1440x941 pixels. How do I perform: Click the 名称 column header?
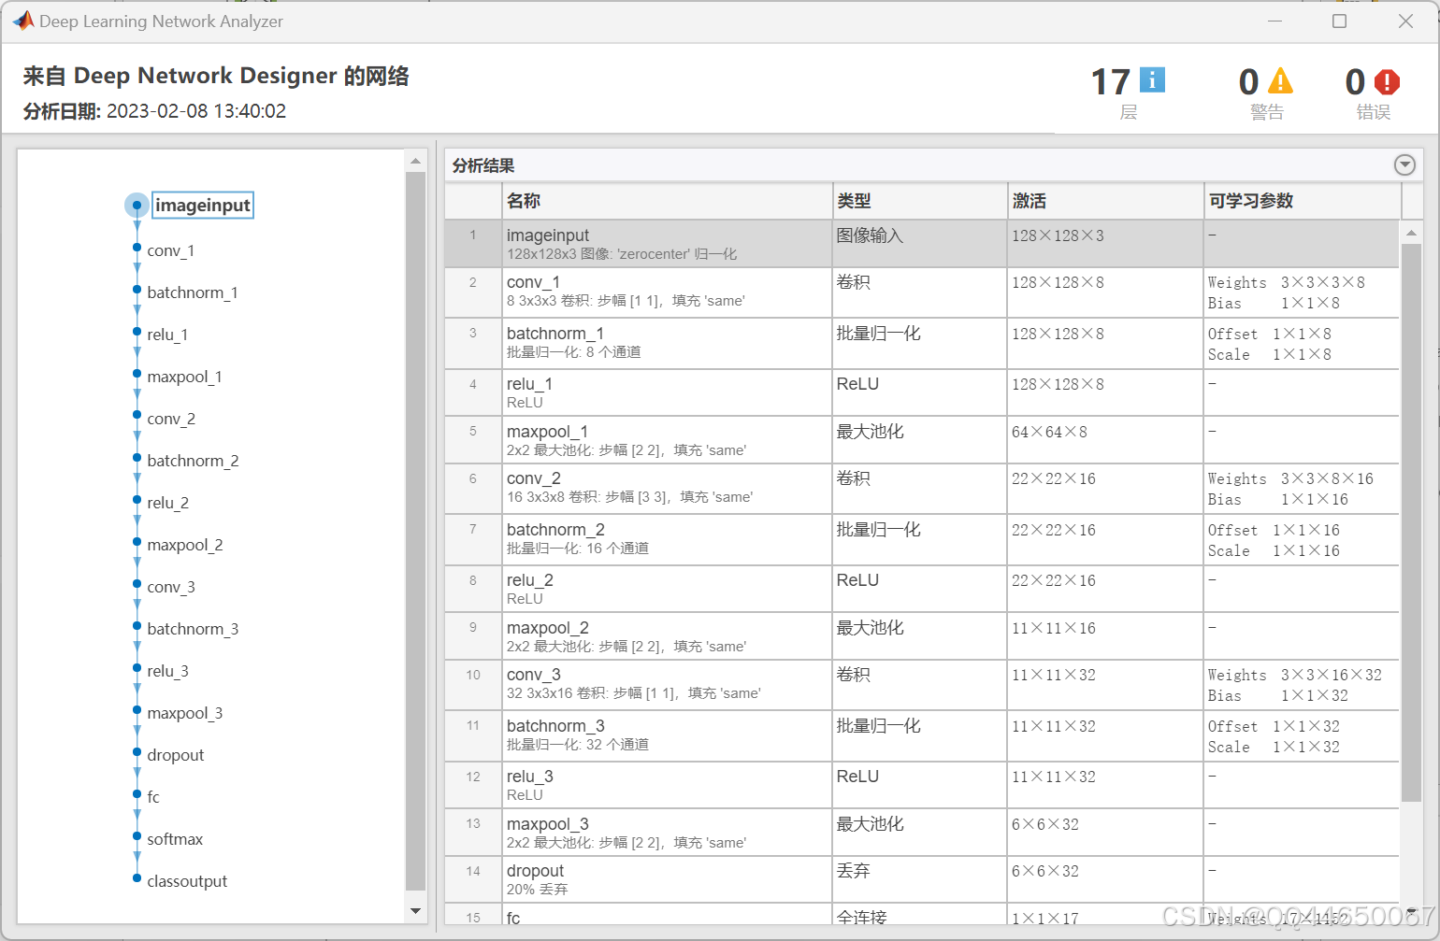click(667, 201)
